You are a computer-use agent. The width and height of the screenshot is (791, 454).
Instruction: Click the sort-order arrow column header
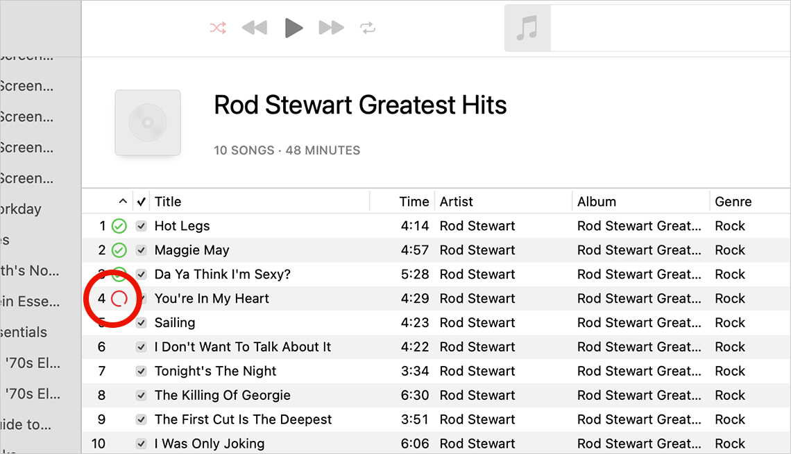click(123, 202)
